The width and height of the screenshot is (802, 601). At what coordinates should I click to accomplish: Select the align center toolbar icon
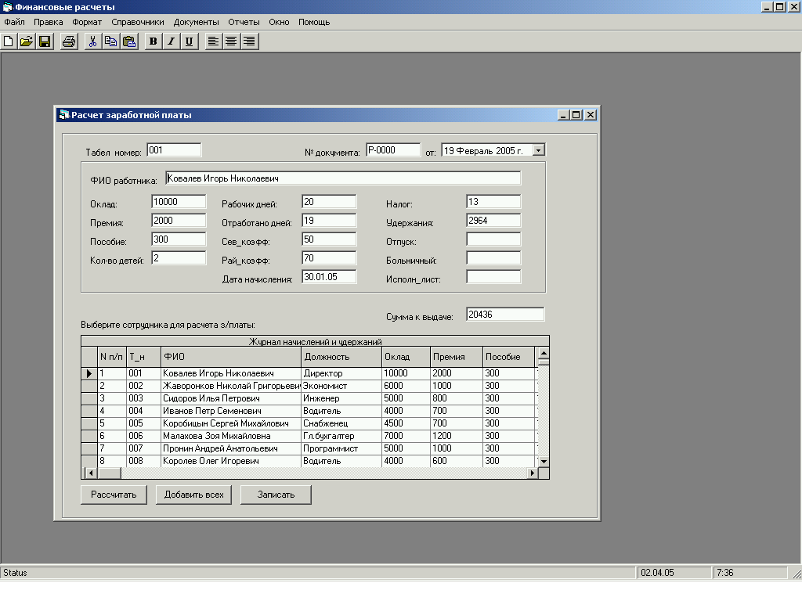pyautogui.click(x=231, y=41)
